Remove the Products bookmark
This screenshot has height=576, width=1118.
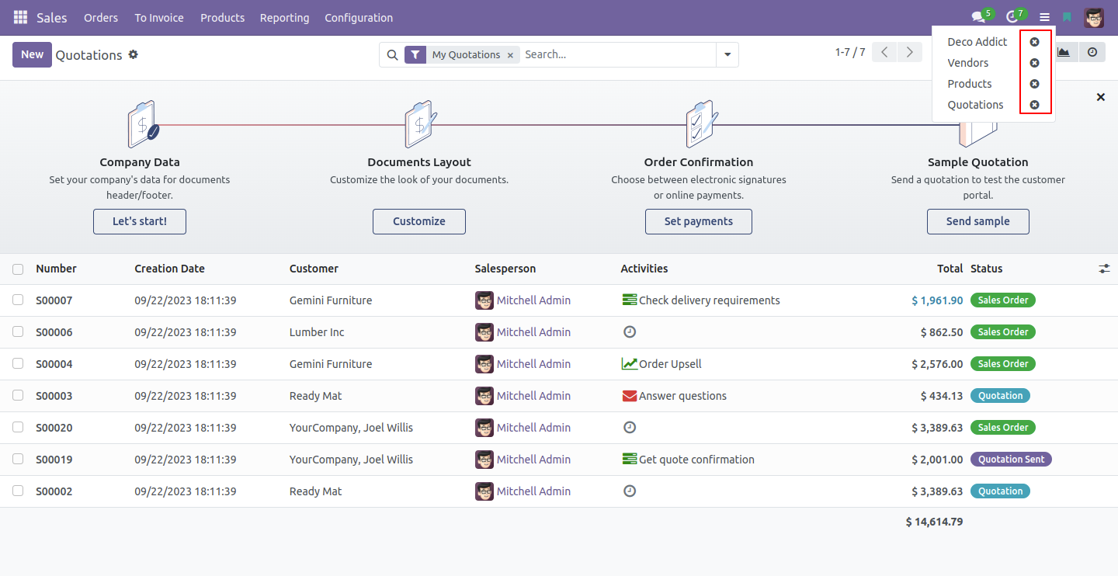point(1034,84)
